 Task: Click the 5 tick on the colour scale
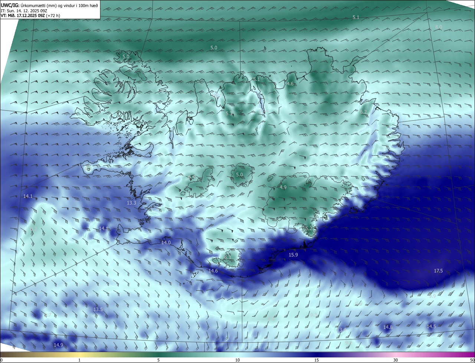coord(158,360)
